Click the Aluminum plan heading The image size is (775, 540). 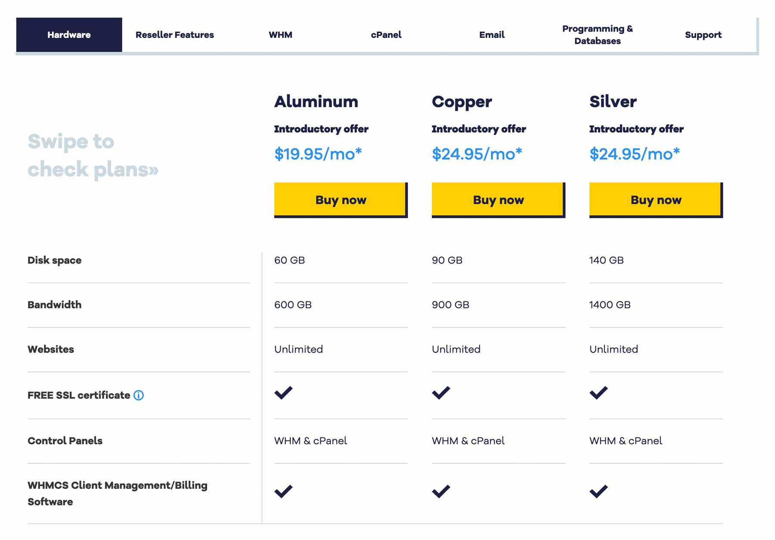(x=316, y=101)
